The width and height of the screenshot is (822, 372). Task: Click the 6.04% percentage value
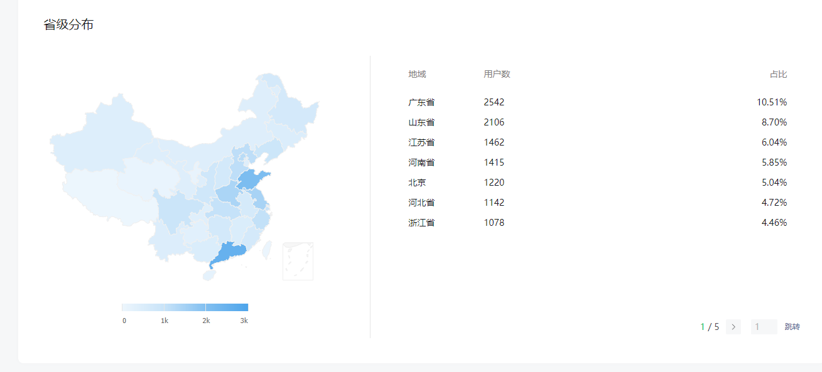[x=774, y=142]
